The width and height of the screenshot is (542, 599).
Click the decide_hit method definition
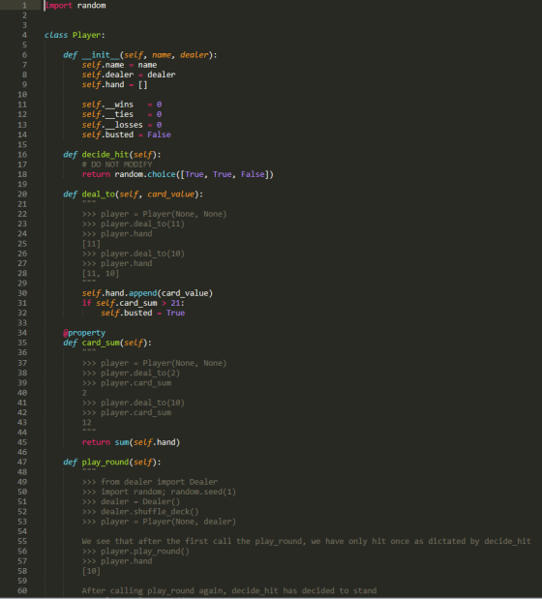pyautogui.click(x=112, y=155)
